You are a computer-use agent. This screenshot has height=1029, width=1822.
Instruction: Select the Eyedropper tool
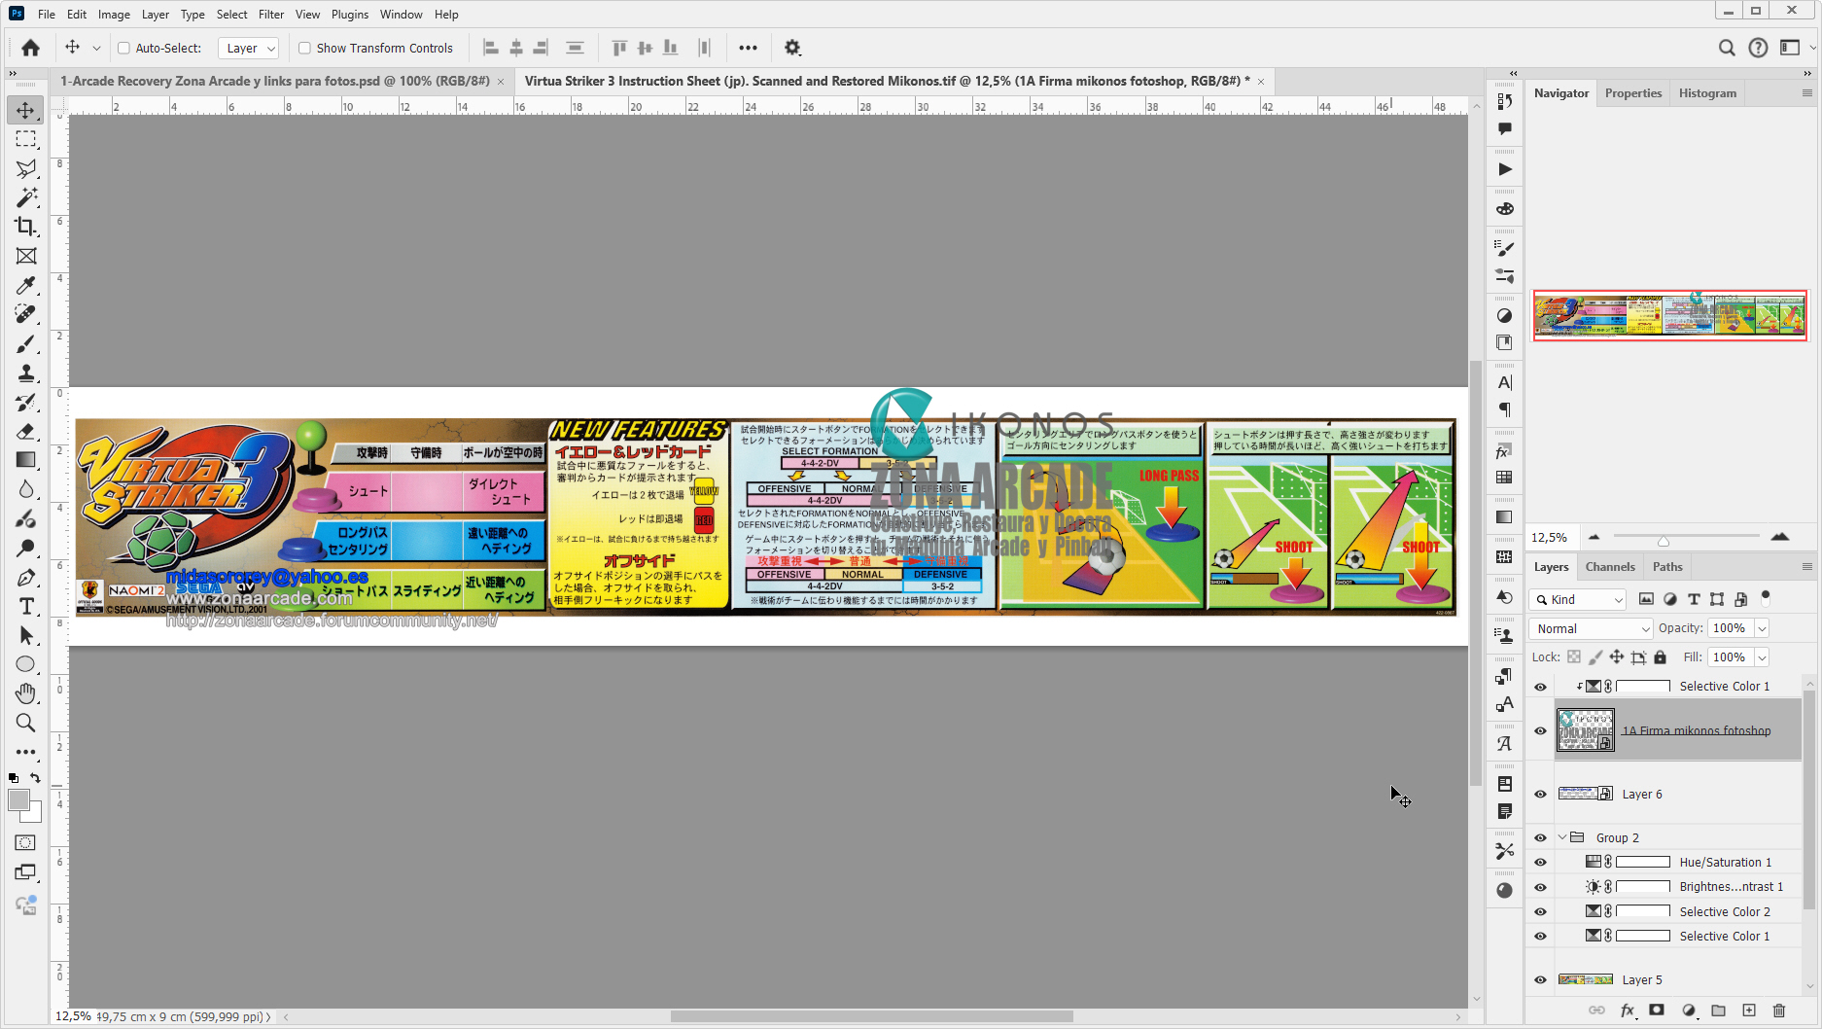(x=26, y=285)
